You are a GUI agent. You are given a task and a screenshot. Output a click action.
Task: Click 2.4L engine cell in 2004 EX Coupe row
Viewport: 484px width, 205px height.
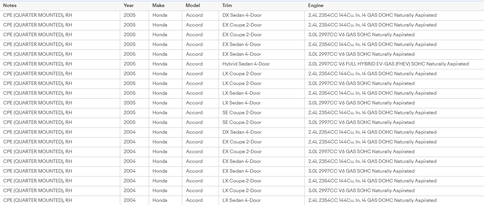[394, 142]
